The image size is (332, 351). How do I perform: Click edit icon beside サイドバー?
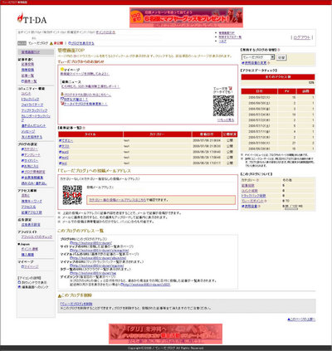point(22,160)
